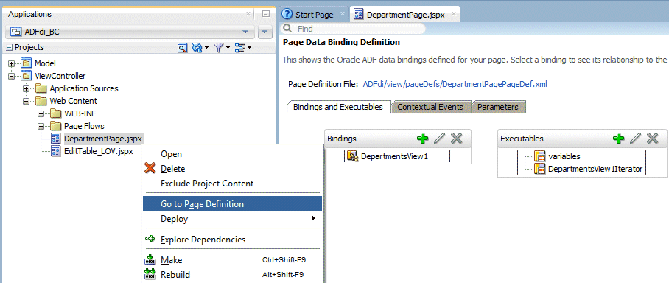The height and width of the screenshot is (283, 669).
Task: Edit the selected executable with pencil icon
Action: pyautogui.click(x=635, y=139)
